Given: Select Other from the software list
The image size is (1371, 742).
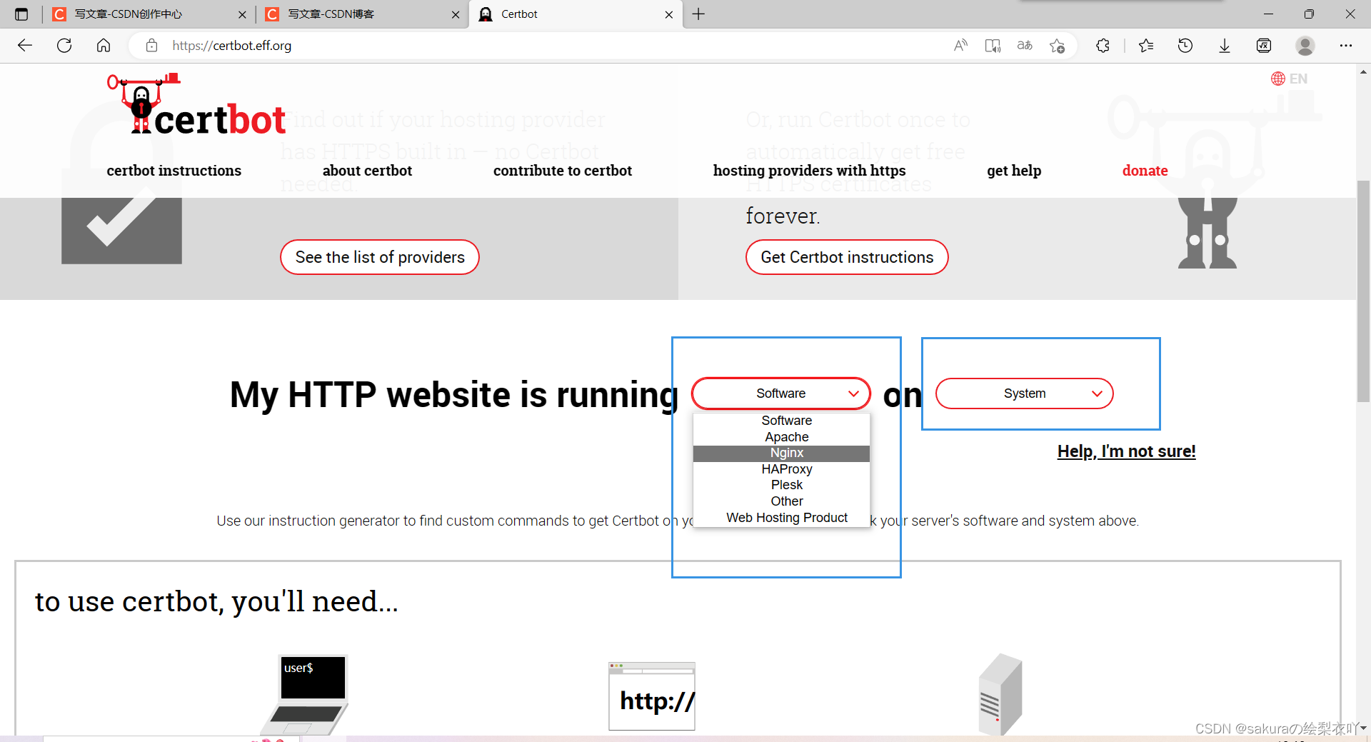Looking at the screenshot, I should point(782,501).
